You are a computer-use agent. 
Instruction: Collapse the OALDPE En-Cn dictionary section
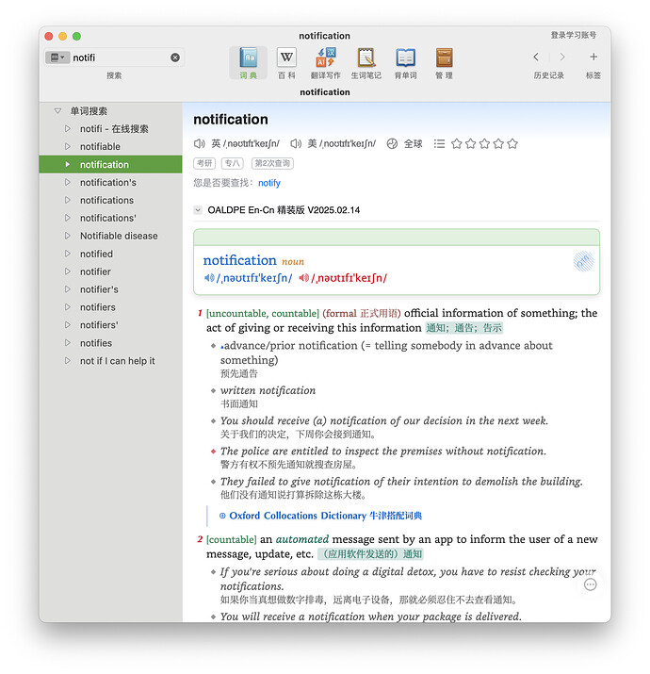coord(198,210)
